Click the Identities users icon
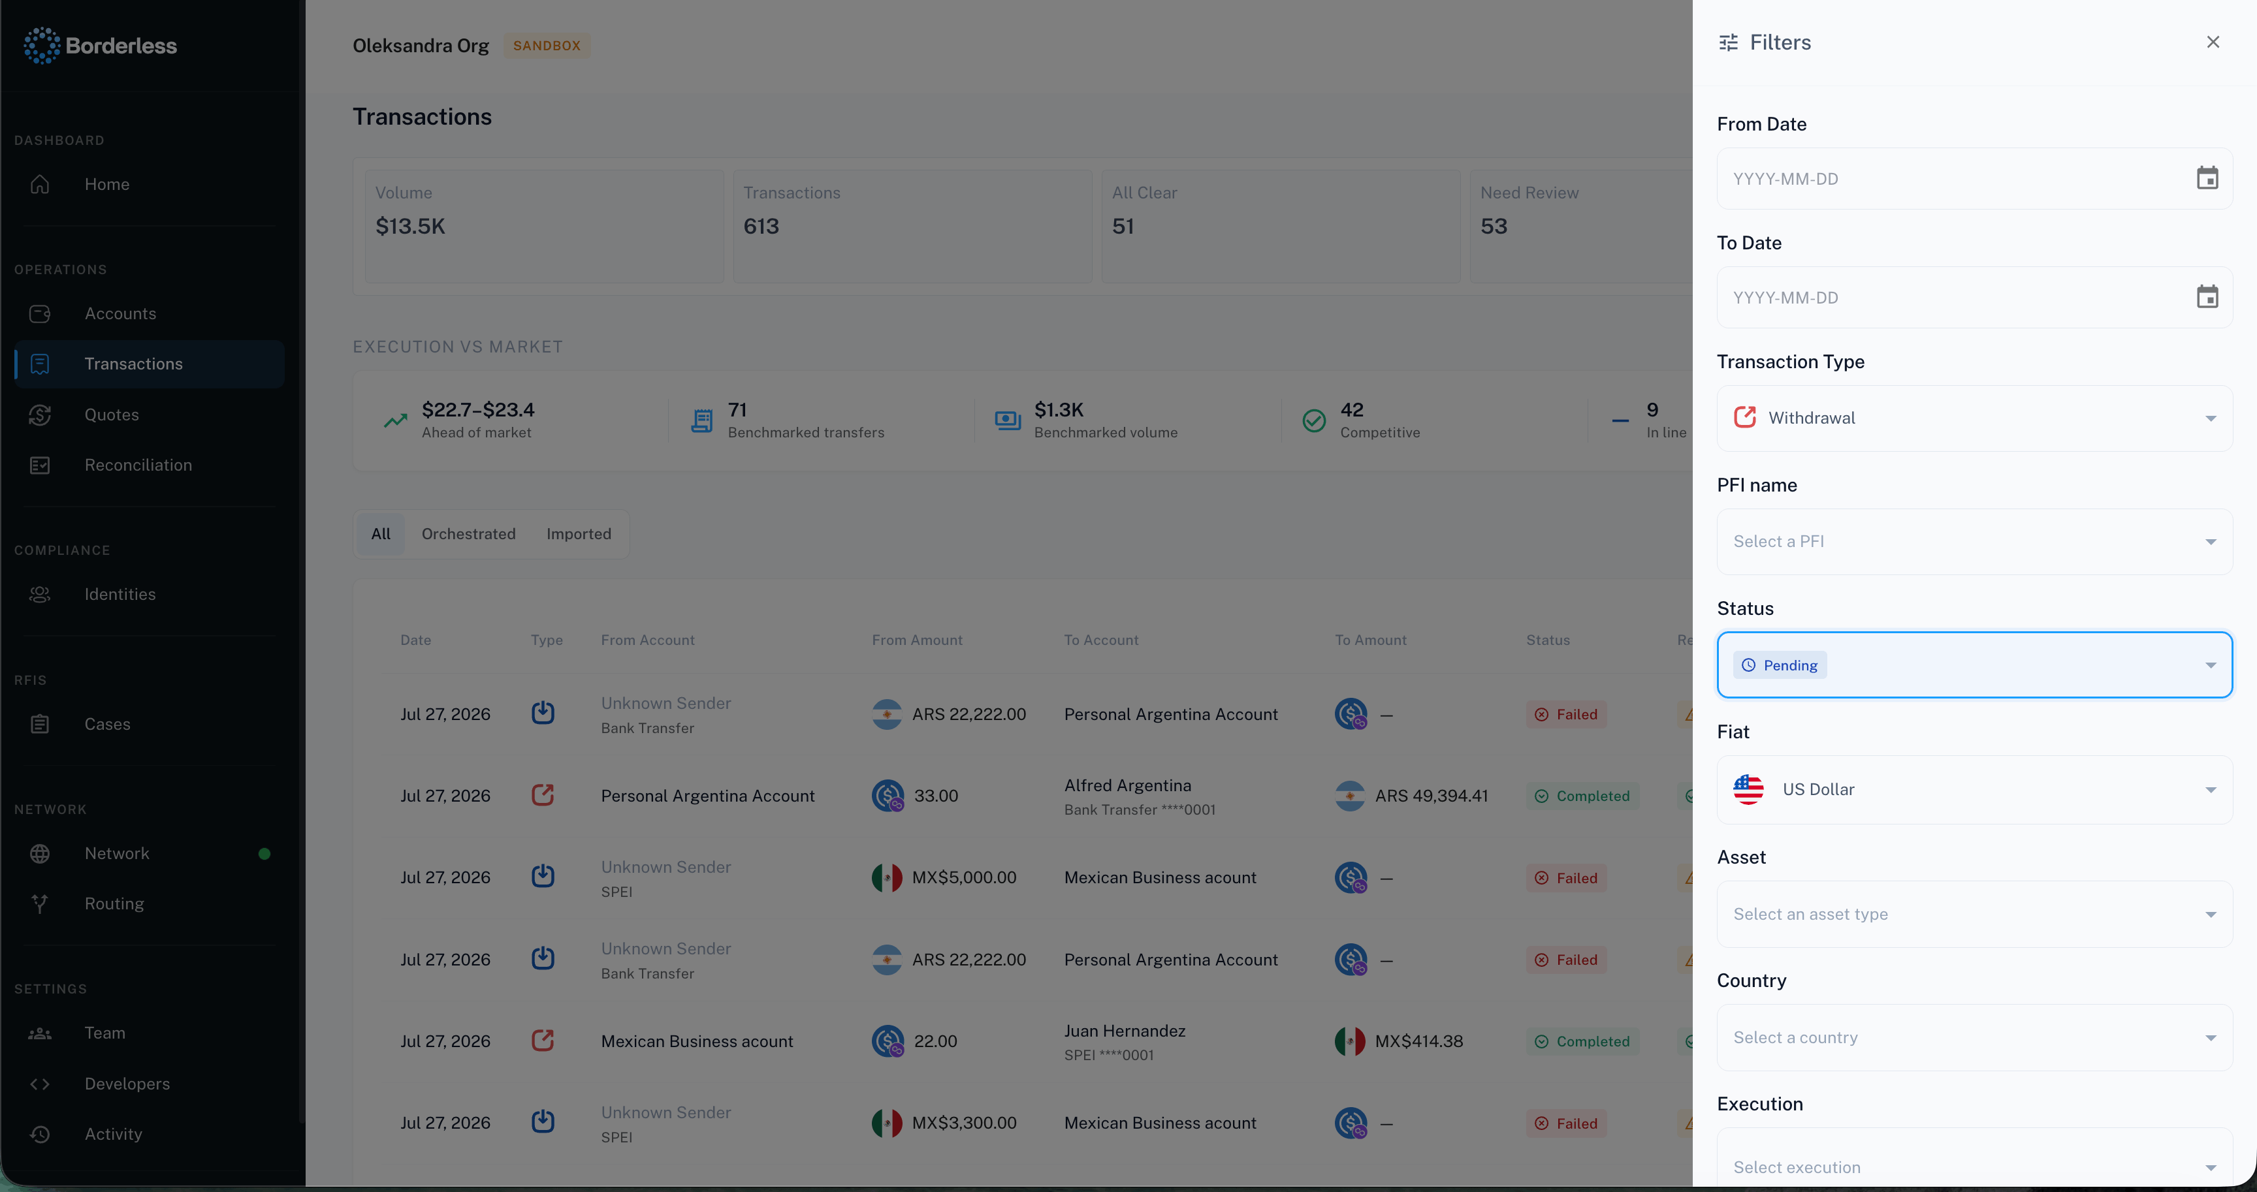The width and height of the screenshot is (2257, 1192). 39,595
